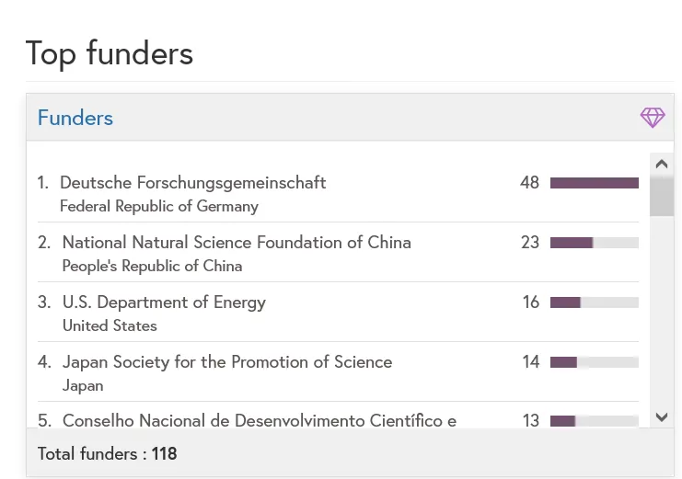Click the bar for Deutsche Forschungsgemeinschaft
Viewport: 682px width, 479px height.
coord(594,183)
